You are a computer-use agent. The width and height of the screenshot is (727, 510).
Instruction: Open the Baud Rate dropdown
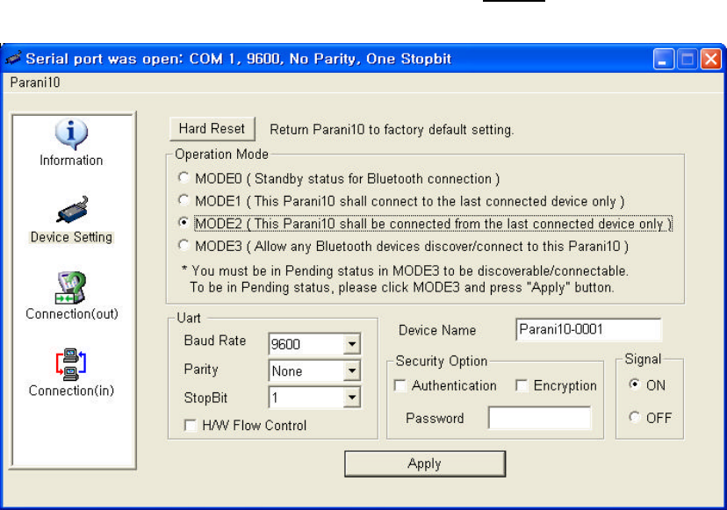(352, 344)
